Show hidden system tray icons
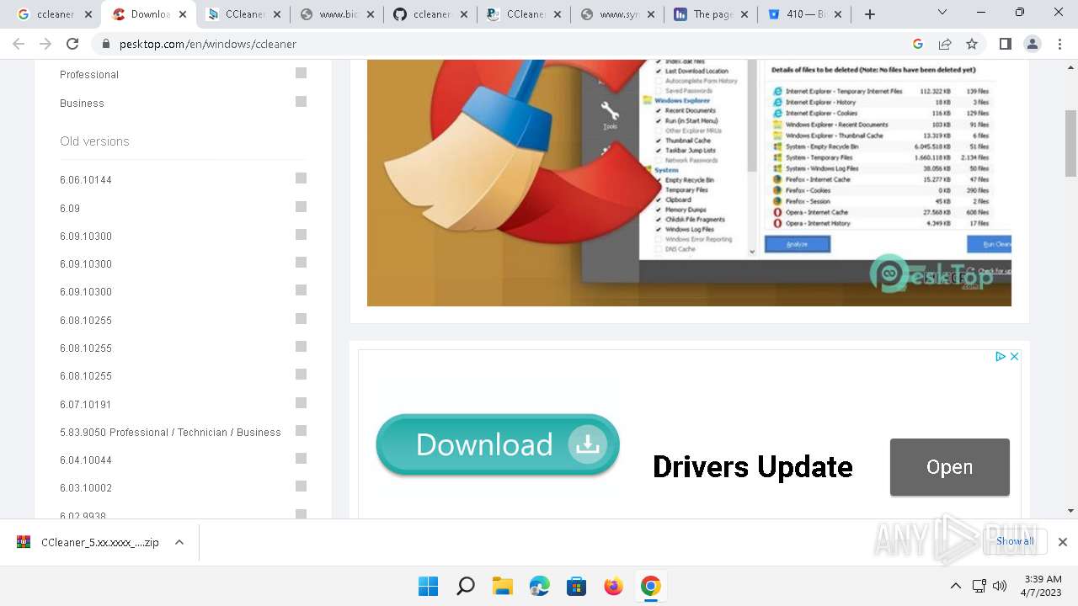This screenshot has width=1078, height=606. click(x=955, y=586)
